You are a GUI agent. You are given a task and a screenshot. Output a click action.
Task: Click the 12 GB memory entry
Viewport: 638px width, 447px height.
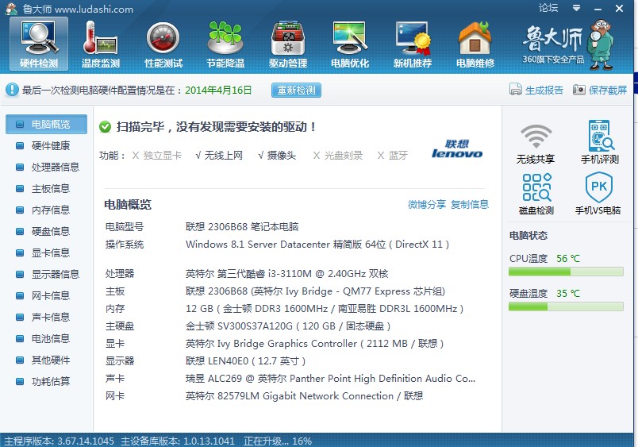[x=325, y=309]
